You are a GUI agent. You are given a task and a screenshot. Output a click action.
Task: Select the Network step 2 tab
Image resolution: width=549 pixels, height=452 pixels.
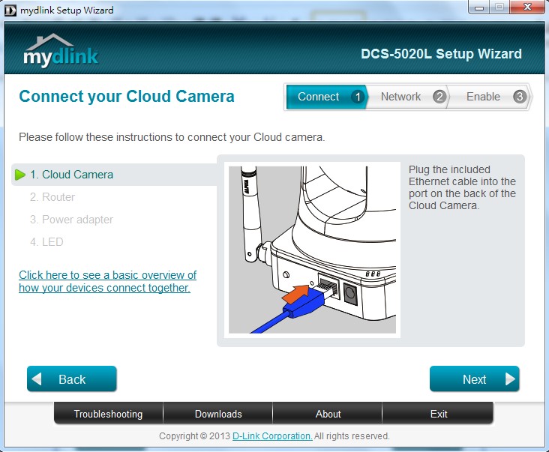pyautogui.click(x=408, y=97)
